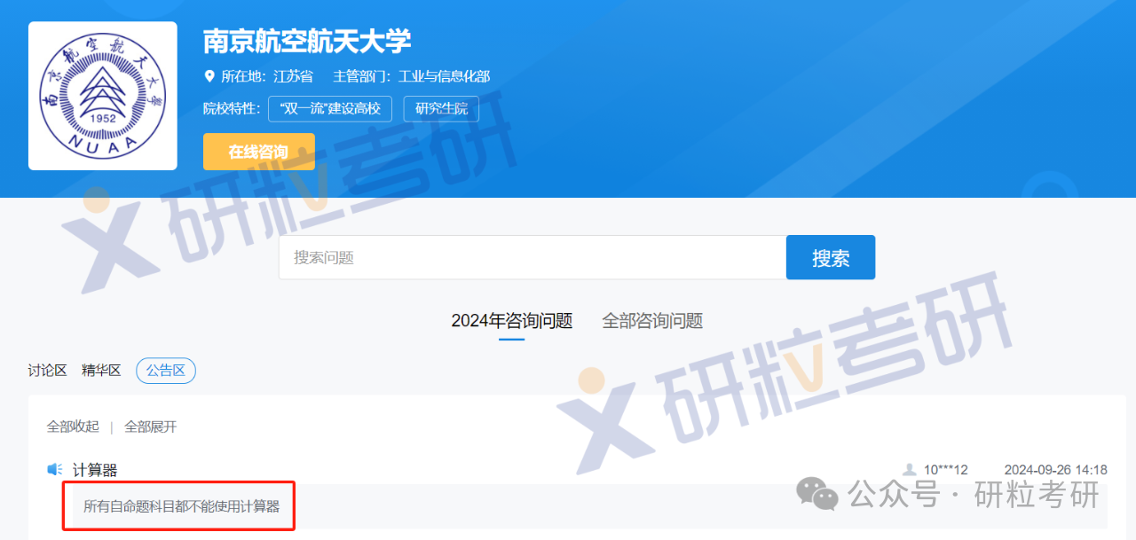Viewport: 1136px width, 540px height.
Task: Click the 院校特性 label
Action: click(x=232, y=109)
